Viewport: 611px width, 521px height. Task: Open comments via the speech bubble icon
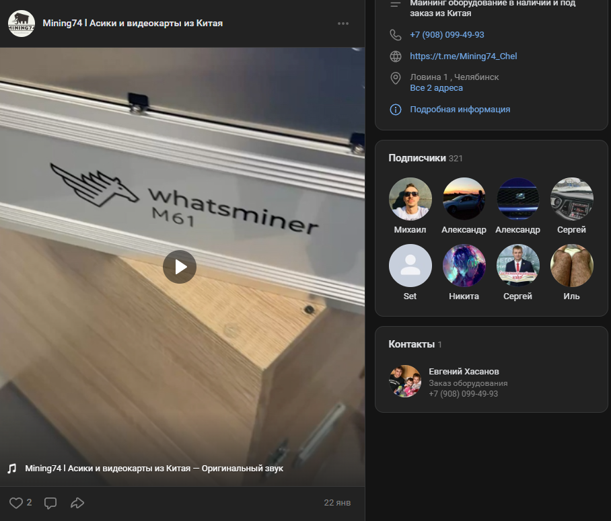(50, 502)
